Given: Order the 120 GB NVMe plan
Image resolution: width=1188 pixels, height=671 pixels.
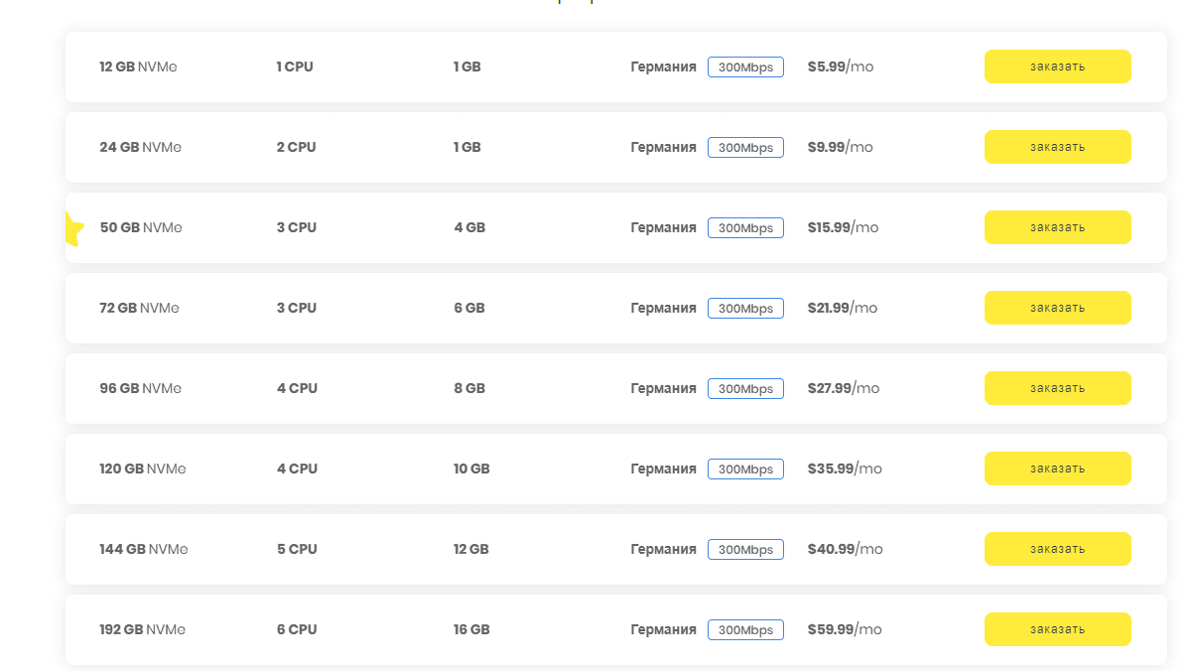Looking at the screenshot, I should [1057, 469].
